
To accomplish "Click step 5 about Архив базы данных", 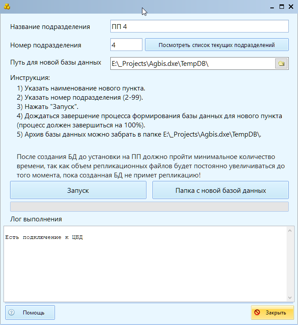I will pyautogui.click(x=139, y=134).
